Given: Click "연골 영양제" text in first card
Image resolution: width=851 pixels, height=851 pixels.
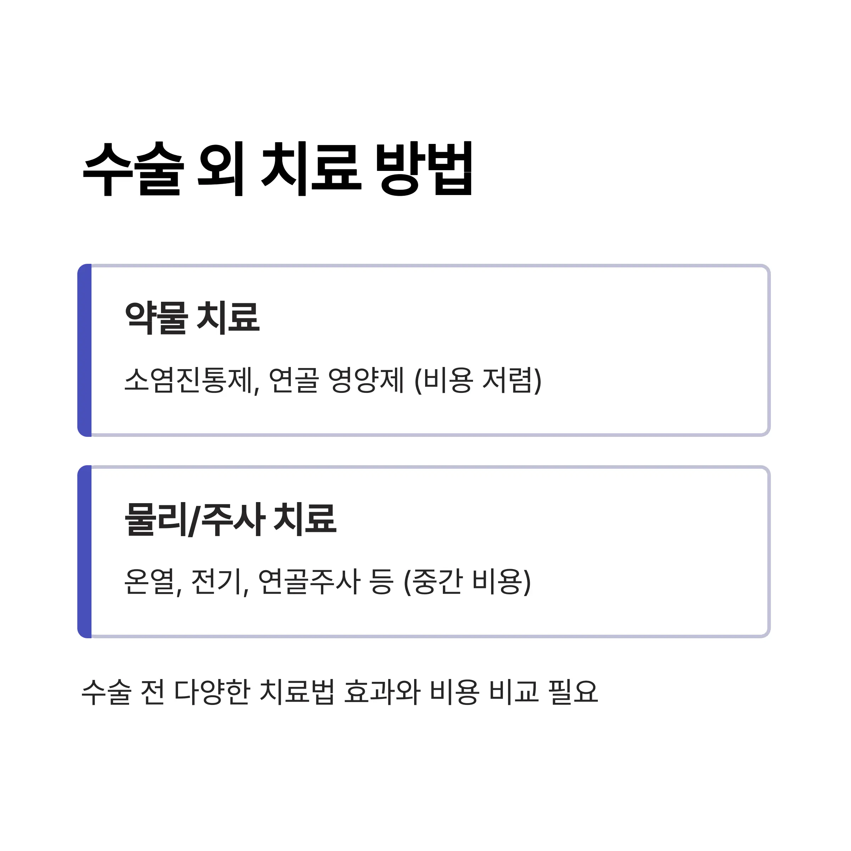Looking at the screenshot, I should coord(336,380).
